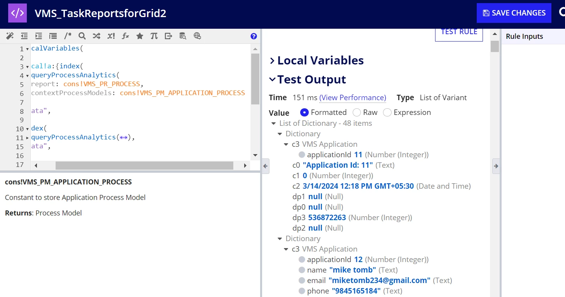Screen dimensions: 565x297
Task: Open the fx functions icon
Action: [125, 36]
